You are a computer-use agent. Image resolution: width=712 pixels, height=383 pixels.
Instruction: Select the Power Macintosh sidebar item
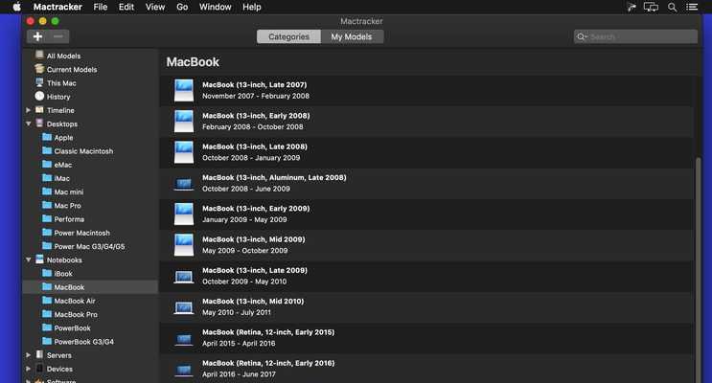pyautogui.click(x=90, y=233)
